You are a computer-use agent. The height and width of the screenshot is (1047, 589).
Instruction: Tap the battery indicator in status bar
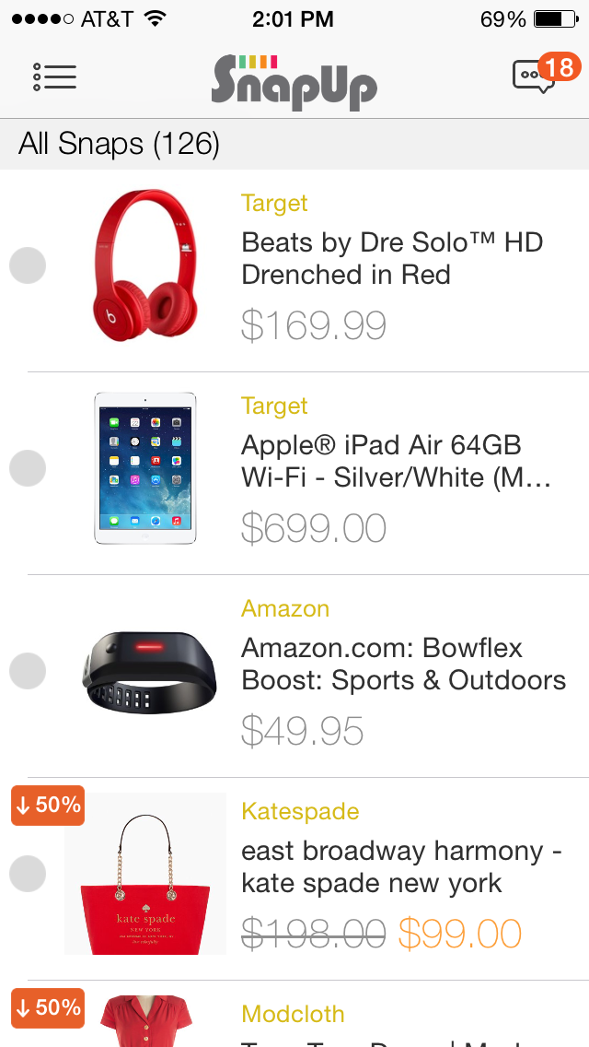point(556,18)
